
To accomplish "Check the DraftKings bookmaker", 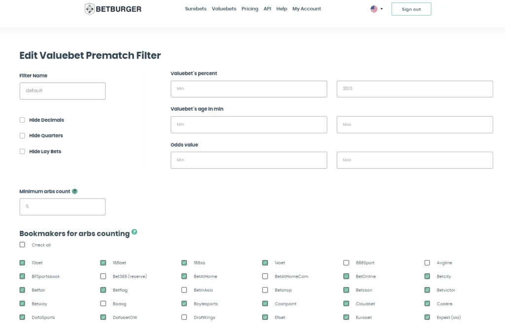I will (184, 317).
